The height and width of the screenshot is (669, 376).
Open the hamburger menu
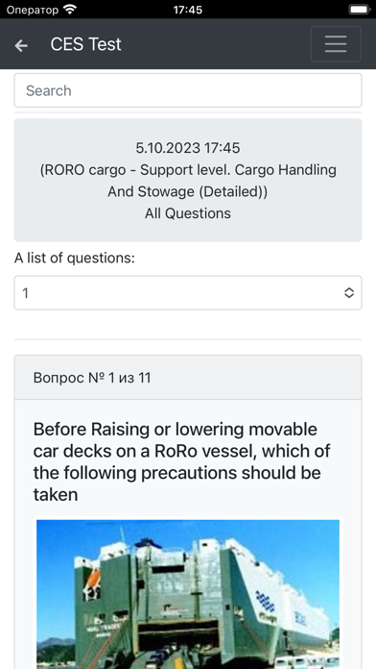coord(336,44)
